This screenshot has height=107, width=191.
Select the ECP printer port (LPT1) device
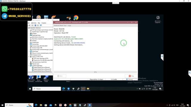[x=41, y=58]
